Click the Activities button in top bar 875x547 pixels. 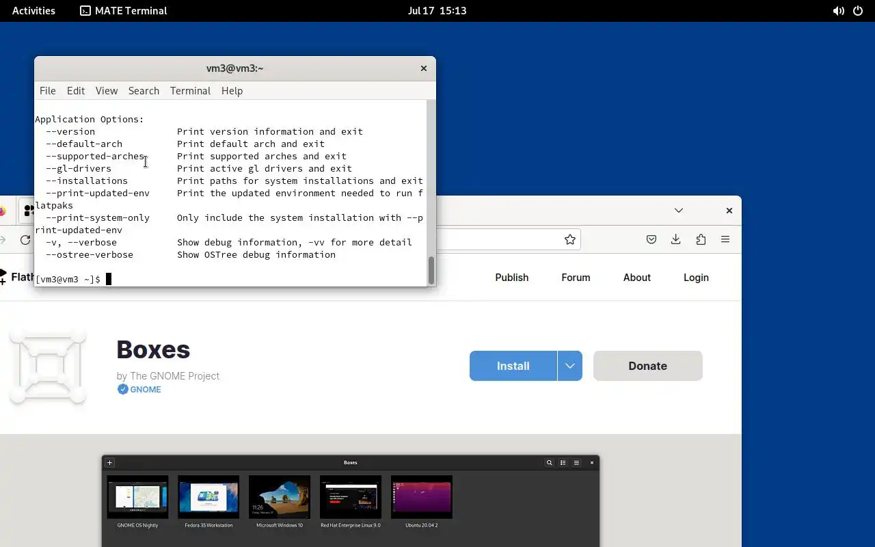[x=33, y=10]
